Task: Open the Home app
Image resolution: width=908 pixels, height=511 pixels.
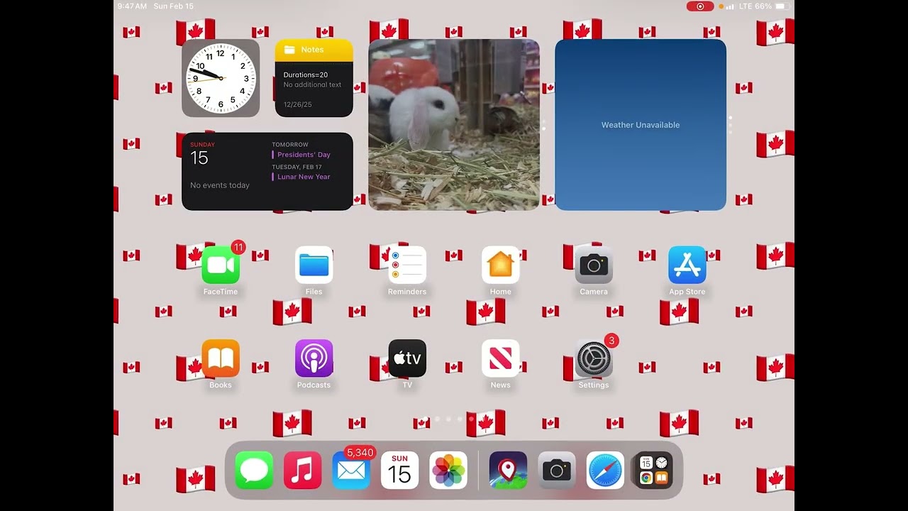Action: [x=500, y=265]
